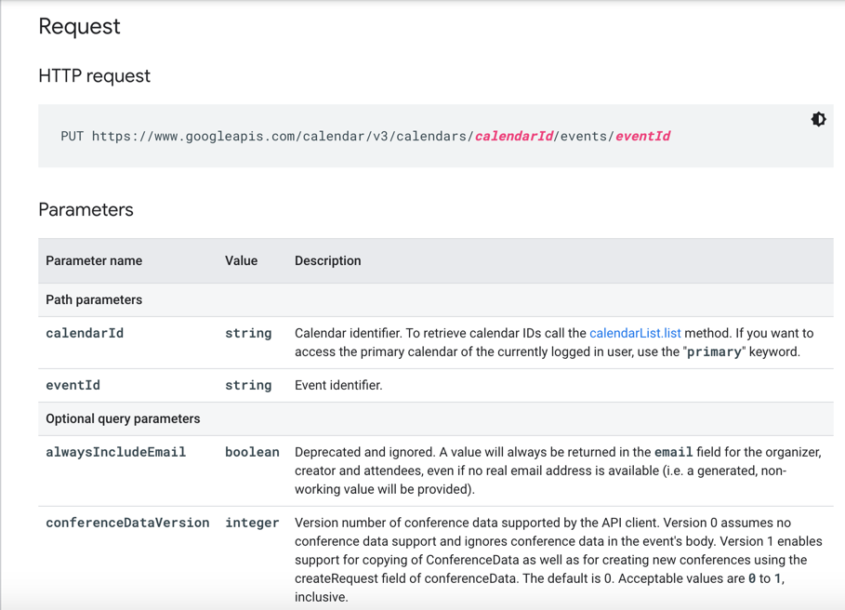
Task: Click the Optional query parameters section row
Action: (x=123, y=419)
